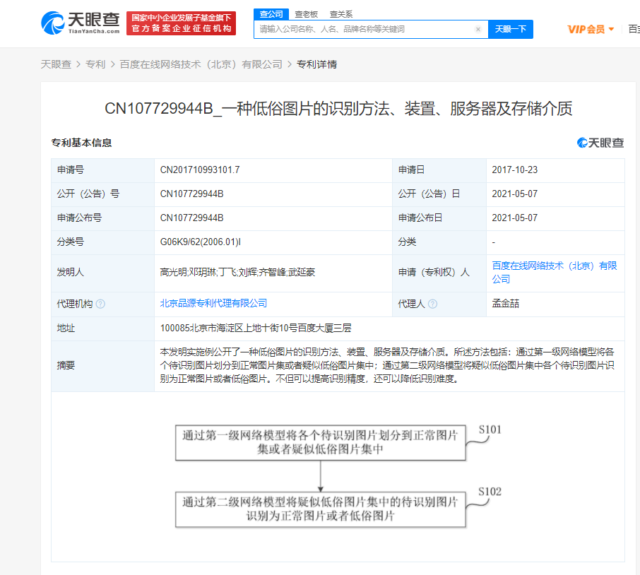Click flowchart box S101 step description
This screenshot has width=640, height=575.
[x=321, y=443]
